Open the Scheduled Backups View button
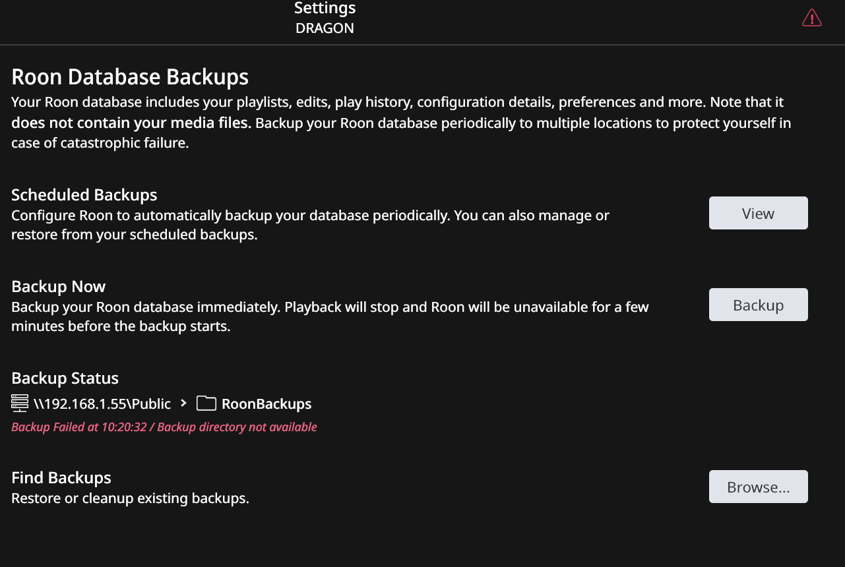 (758, 213)
